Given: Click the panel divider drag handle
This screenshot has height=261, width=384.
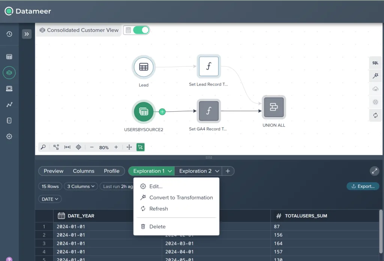Looking at the screenshot, I should [x=209, y=157].
